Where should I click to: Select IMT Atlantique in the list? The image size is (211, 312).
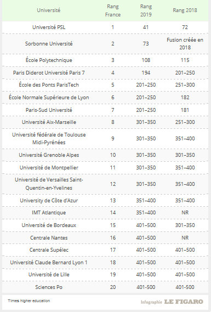pyautogui.click(x=49, y=213)
